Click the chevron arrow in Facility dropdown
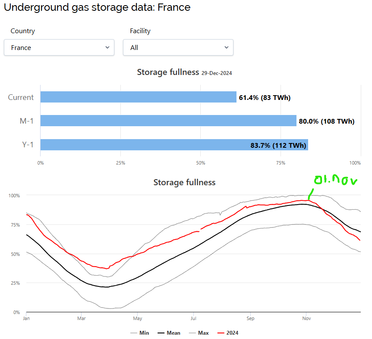The image size is (372, 339). (227, 47)
